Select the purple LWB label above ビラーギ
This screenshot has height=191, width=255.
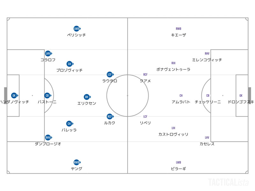[x=178, y=162]
